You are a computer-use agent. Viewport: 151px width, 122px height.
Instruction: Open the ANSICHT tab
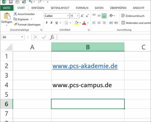coord(139,8)
